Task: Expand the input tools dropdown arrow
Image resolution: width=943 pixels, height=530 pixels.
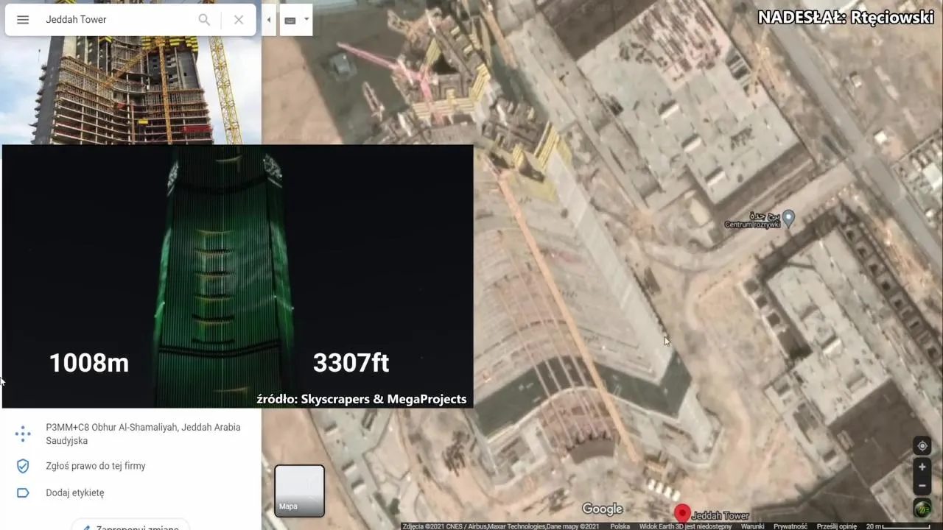Action: click(x=306, y=21)
